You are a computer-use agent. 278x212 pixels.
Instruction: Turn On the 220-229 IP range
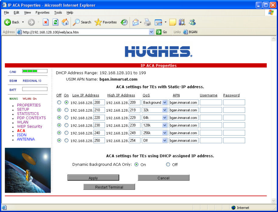pyautogui.click(x=66, y=118)
